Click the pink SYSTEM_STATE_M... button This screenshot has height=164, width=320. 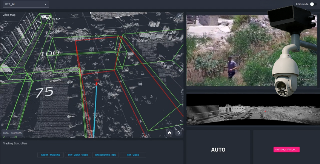click(x=286, y=150)
